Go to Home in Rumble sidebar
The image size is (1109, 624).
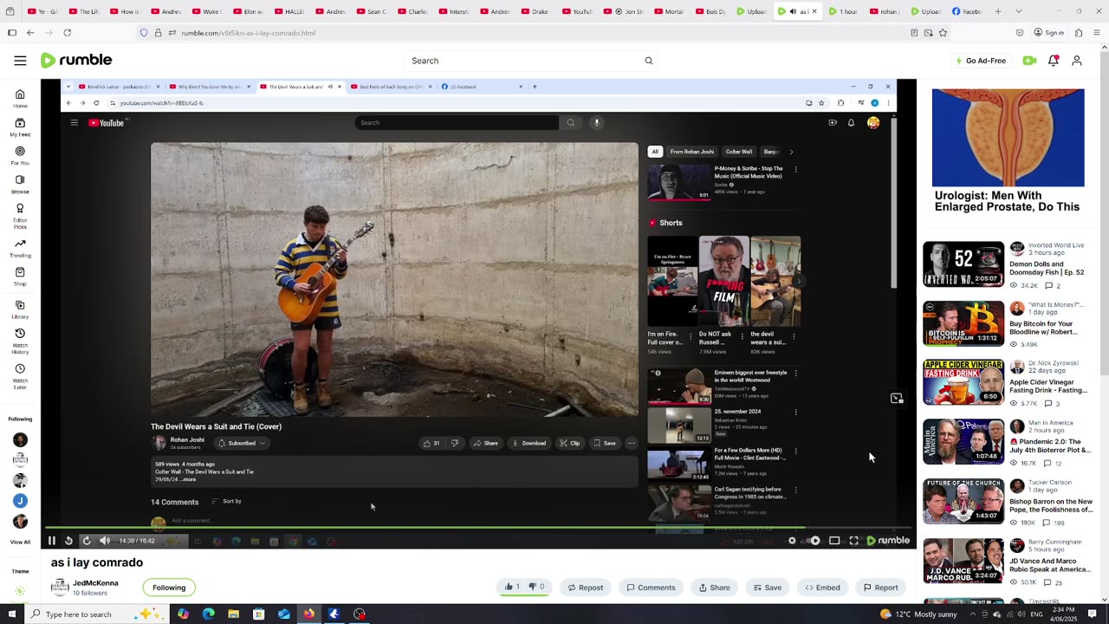pos(20,99)
